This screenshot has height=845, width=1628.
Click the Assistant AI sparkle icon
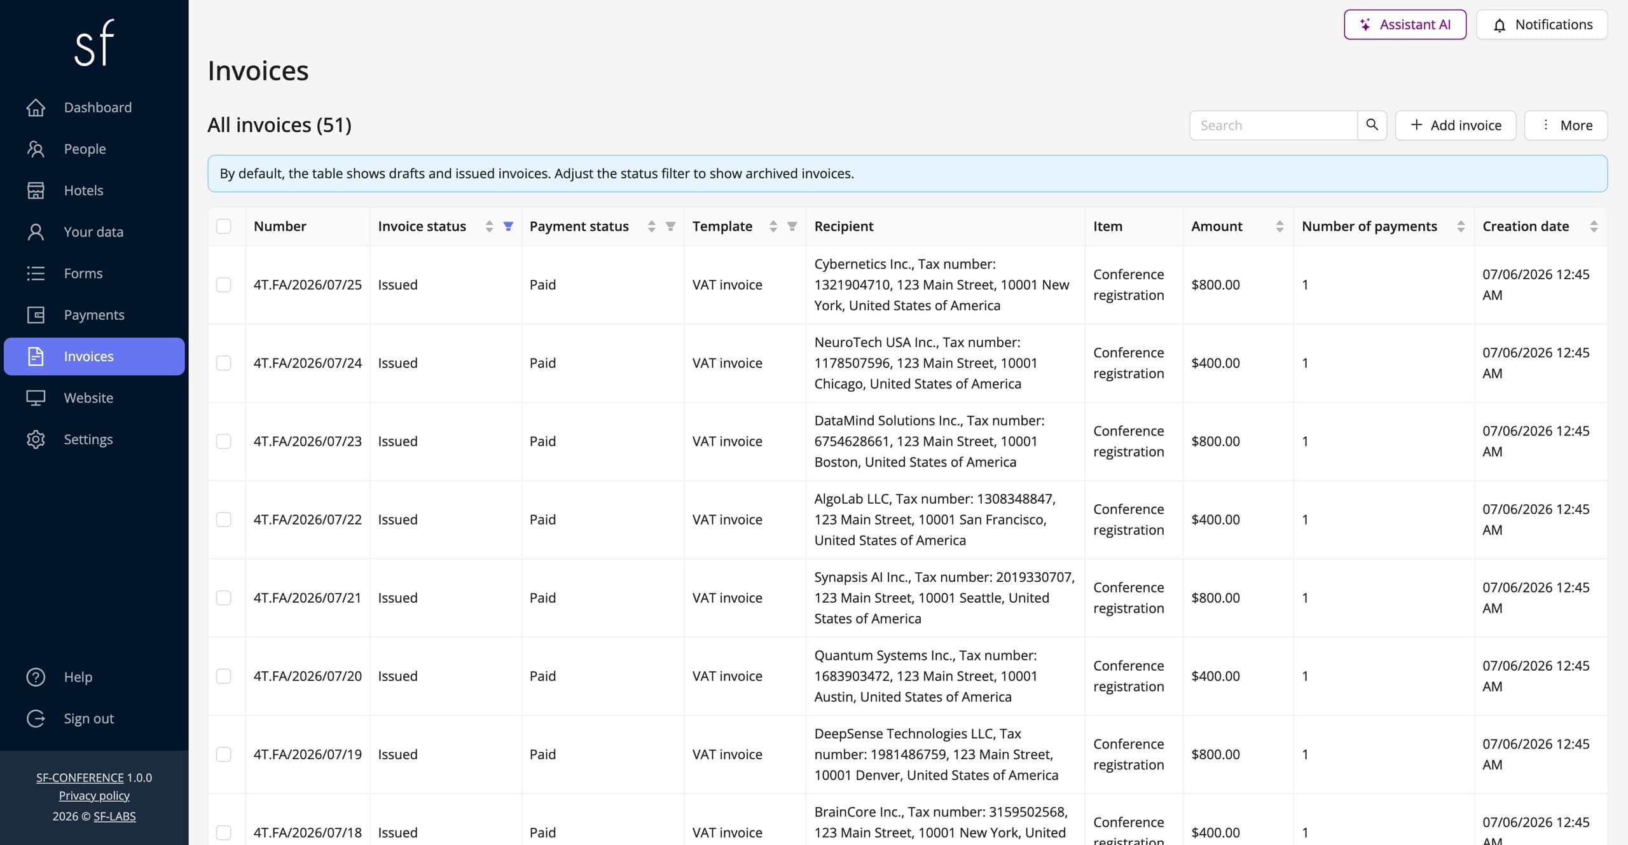click(x=1365, y=25)
